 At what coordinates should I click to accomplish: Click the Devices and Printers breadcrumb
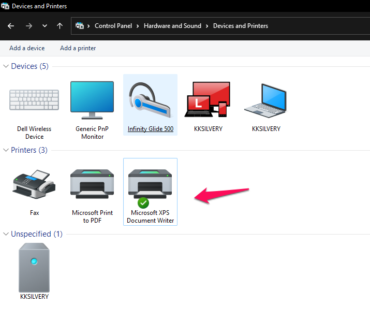pyautogui.click(x=241, y=26)
